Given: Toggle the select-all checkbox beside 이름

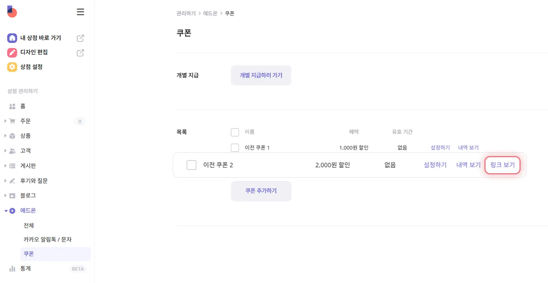Looking at the screenshot, I should [235, 132].
